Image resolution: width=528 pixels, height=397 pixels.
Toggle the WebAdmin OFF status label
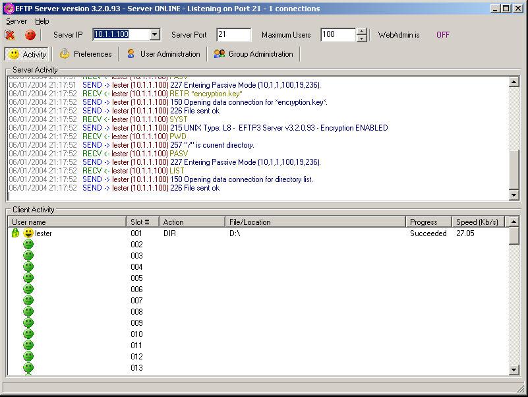tap(443, 35)
